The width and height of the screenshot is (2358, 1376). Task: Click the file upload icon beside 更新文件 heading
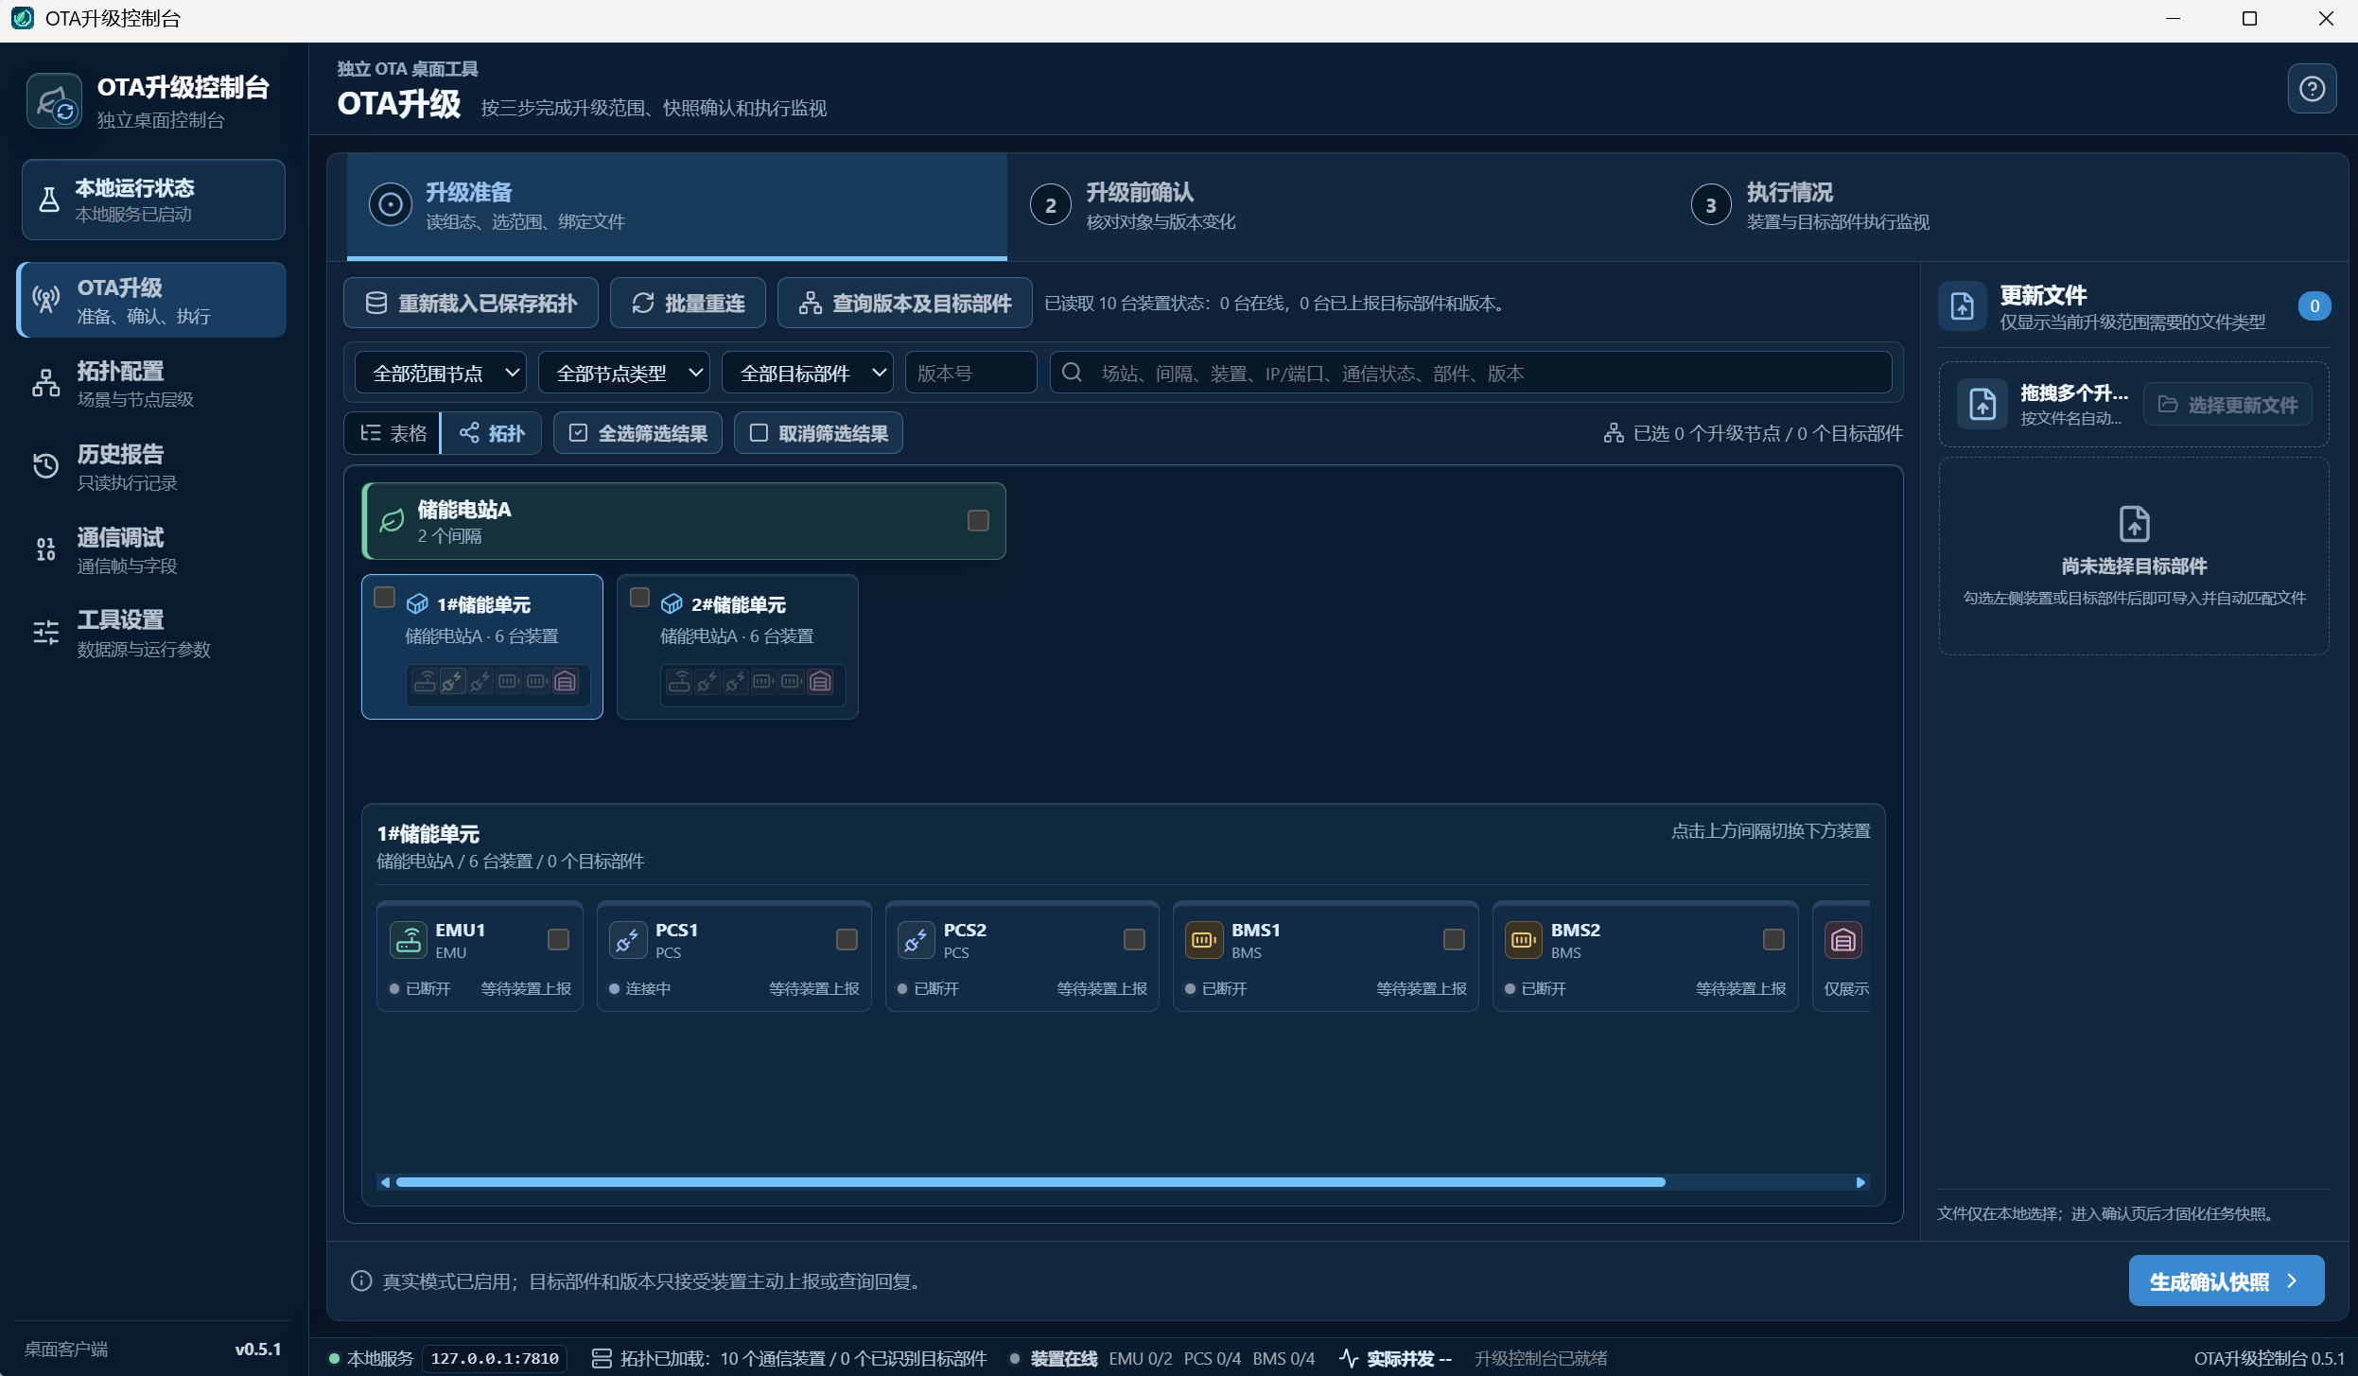coord(1962,306)
